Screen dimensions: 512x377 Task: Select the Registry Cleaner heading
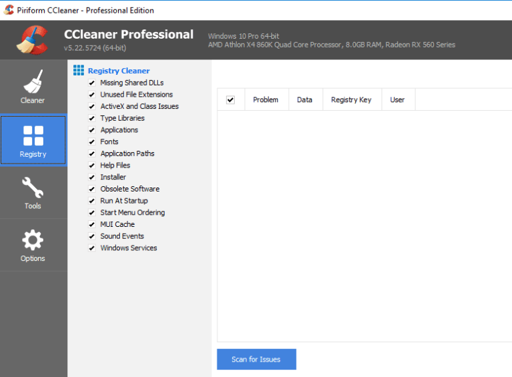[119, 71]
